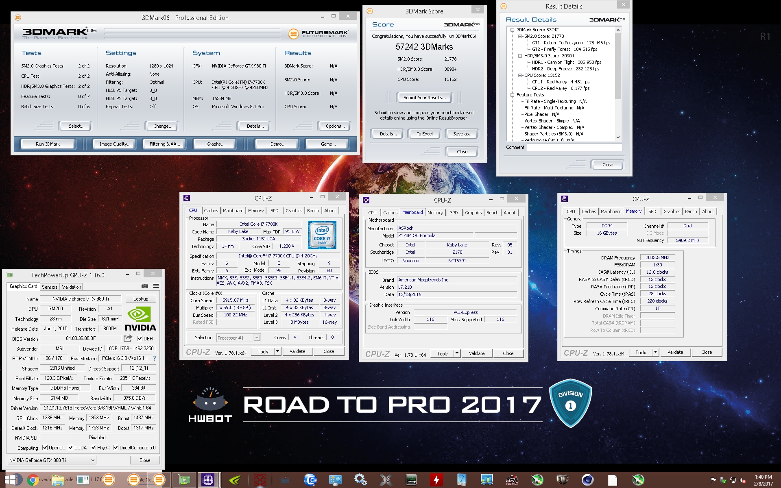Collapse the SM2.0 Score: 21778 node
This screenshot has height=488, width=781.
click(520, 36)
